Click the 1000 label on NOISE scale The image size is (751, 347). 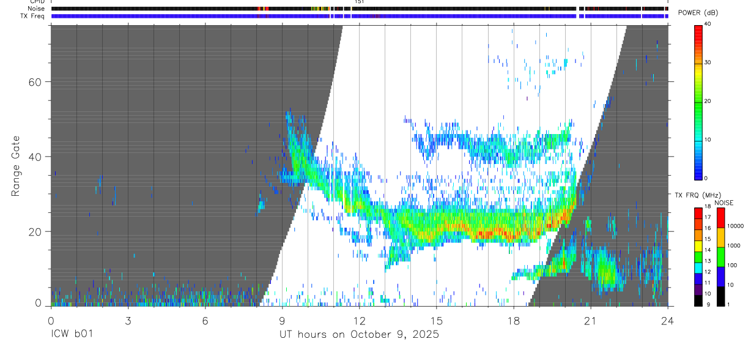[735, 246]
